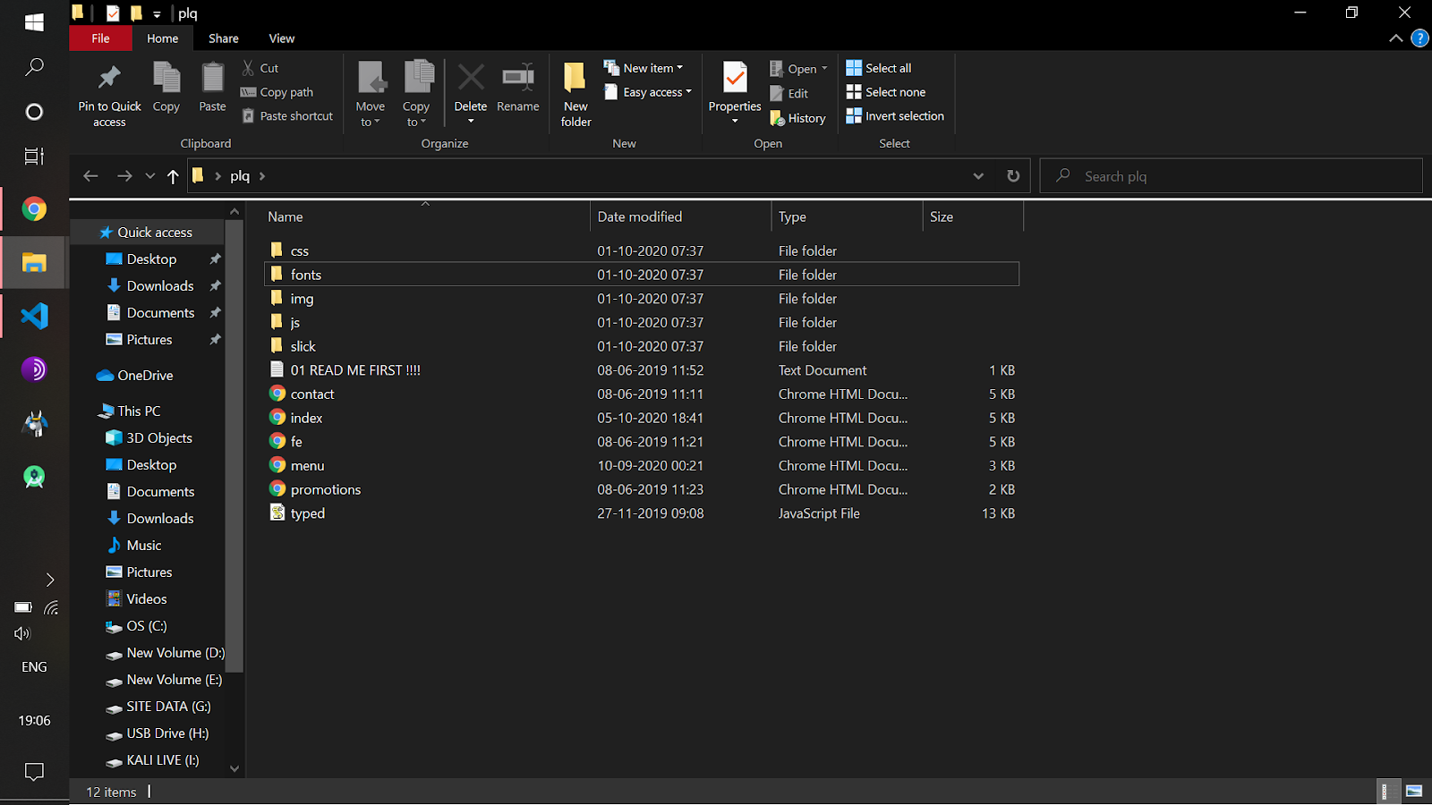
Task: Open the Move to menu
Action: pyautogui.click(x=371, y=94)
